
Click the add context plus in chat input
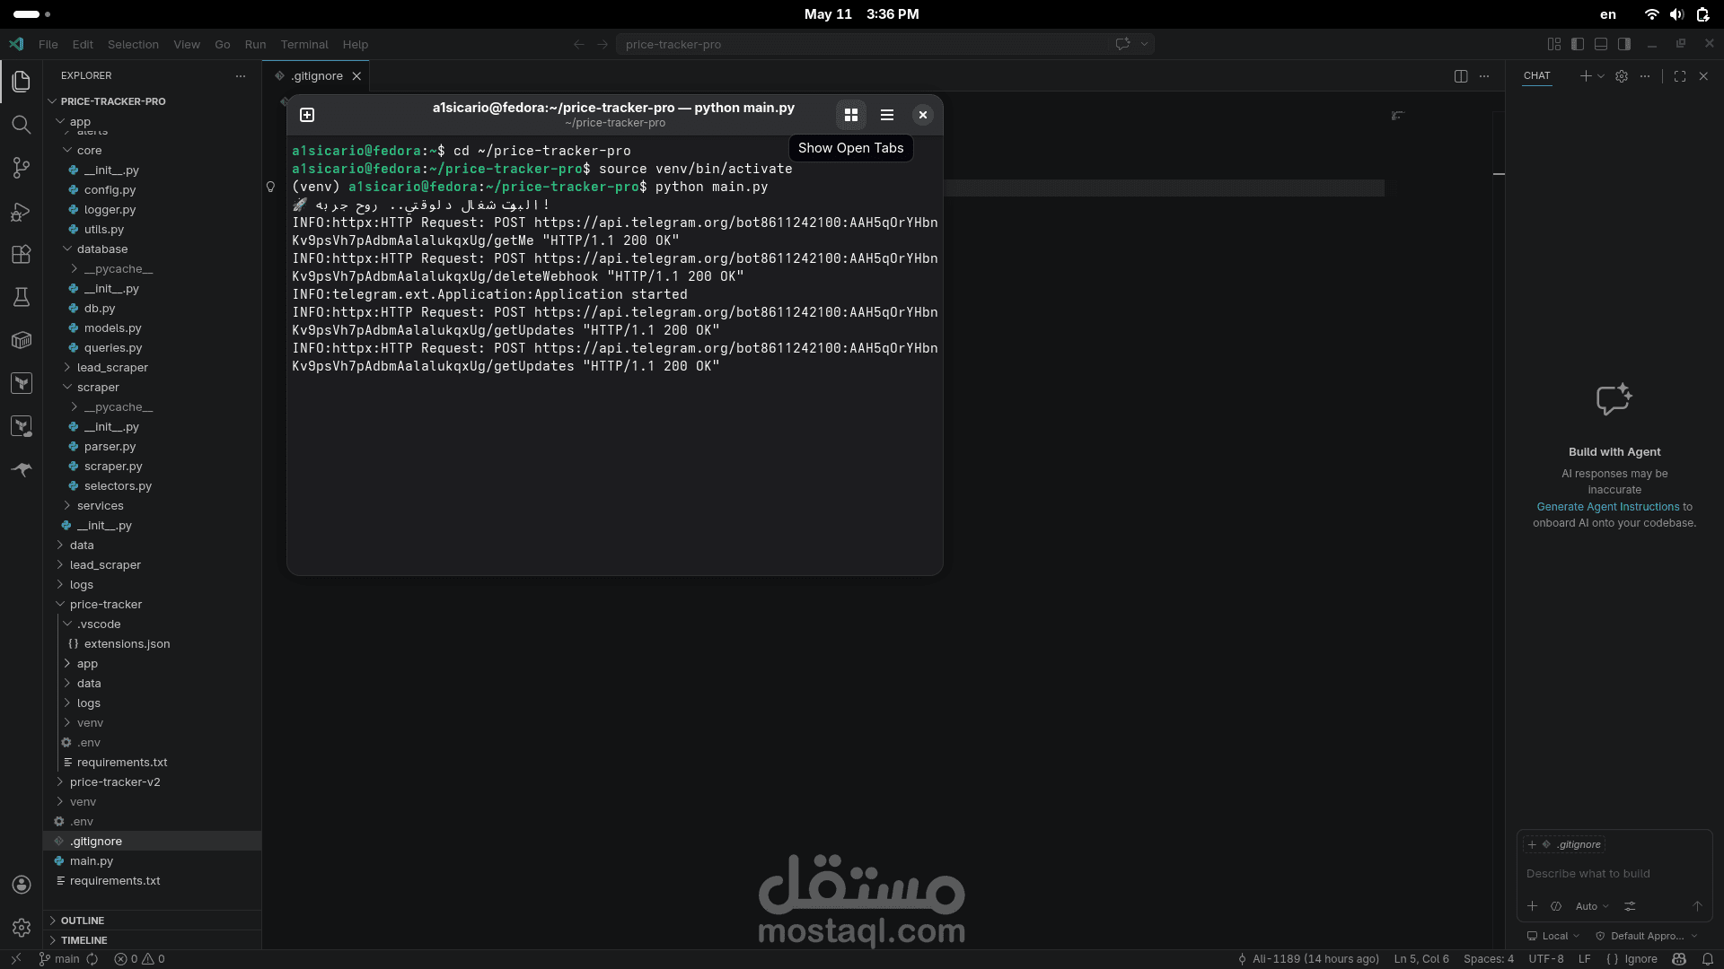click(1533, 906)
